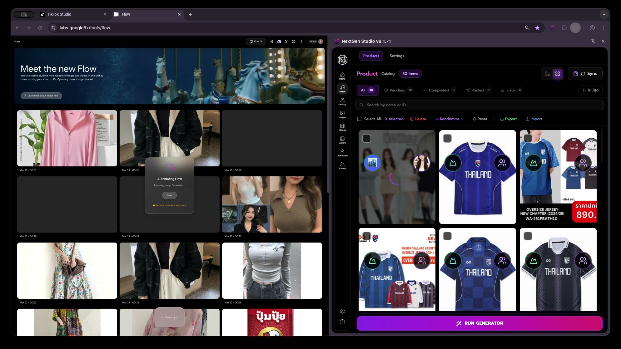The height and width of the screenshot is (349, 621).
Task: Tick the checkbox on the checkered Thailand polo card
Action: [x=447, y=236]
